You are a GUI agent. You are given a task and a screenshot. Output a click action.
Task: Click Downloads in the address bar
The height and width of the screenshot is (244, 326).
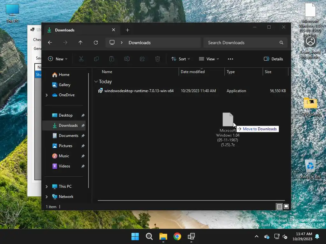pyautogui.click(x=139, y=43)
